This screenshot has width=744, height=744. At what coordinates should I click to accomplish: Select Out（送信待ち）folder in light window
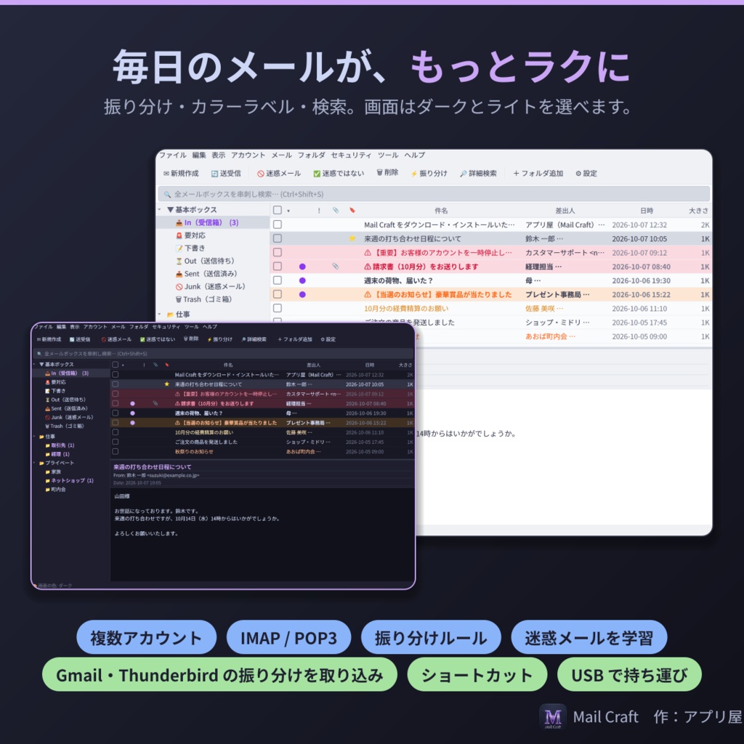[x=205, y=261]
